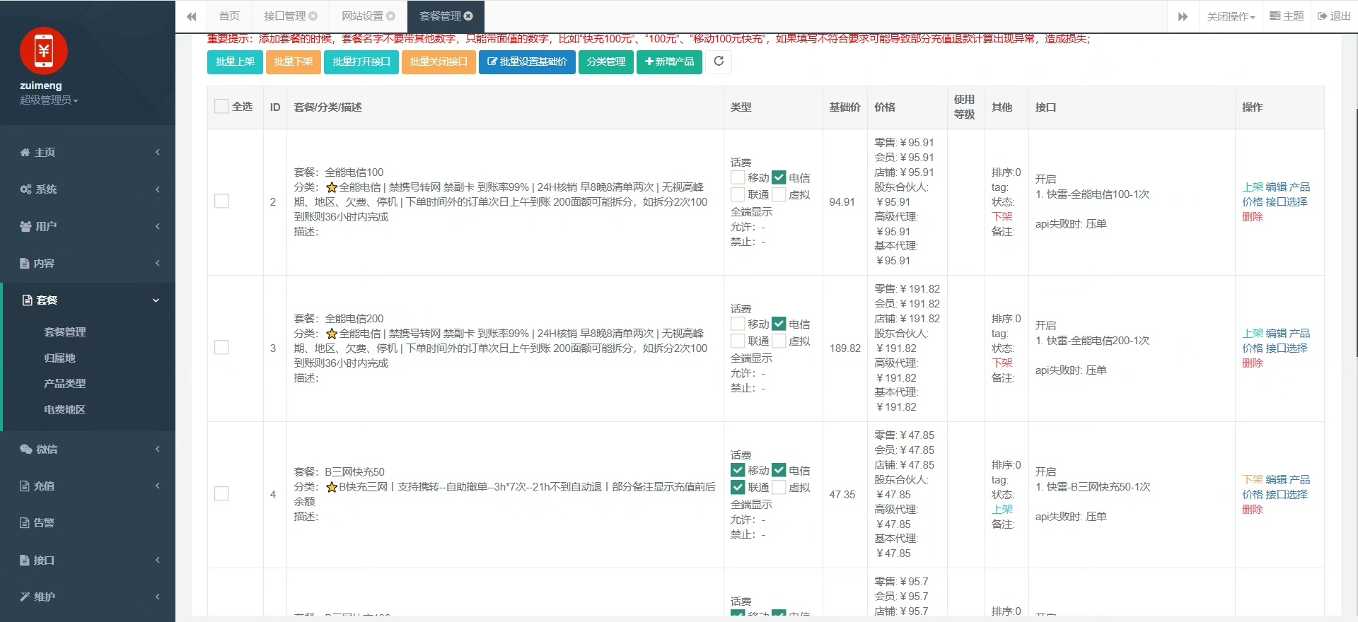Viewport: 1358px width, 622px height.
Task: Toggle 移动 checkbox for 全能电信100
Action: point(738,177)
